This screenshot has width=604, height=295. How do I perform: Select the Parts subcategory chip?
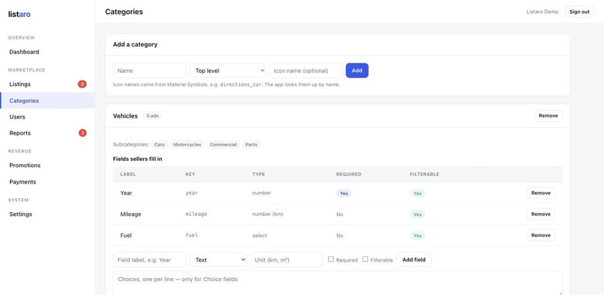click(x=251, y=145)
